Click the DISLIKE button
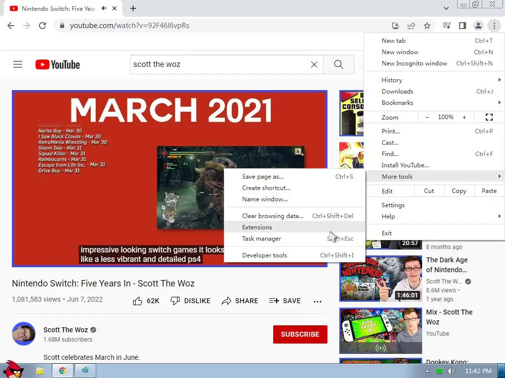Viewport: 505px width, 378px height. (x=190, y=301)
